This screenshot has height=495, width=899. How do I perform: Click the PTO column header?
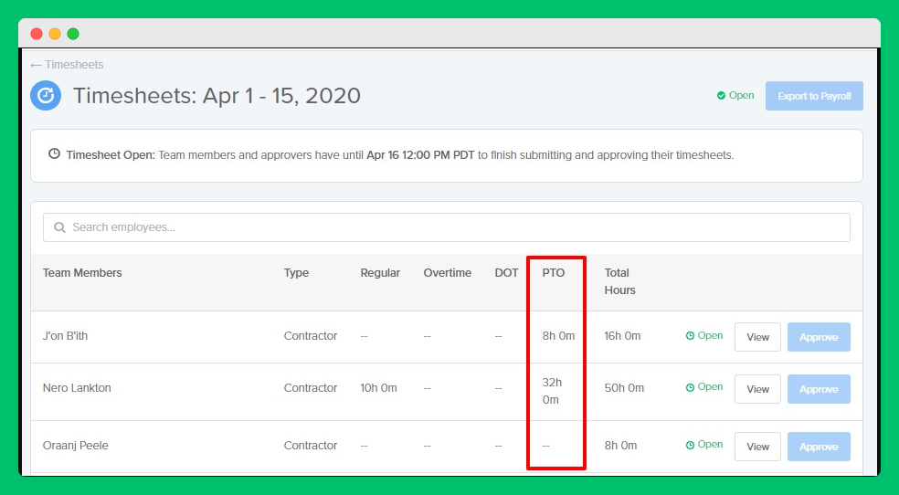(x=554, y=273)
